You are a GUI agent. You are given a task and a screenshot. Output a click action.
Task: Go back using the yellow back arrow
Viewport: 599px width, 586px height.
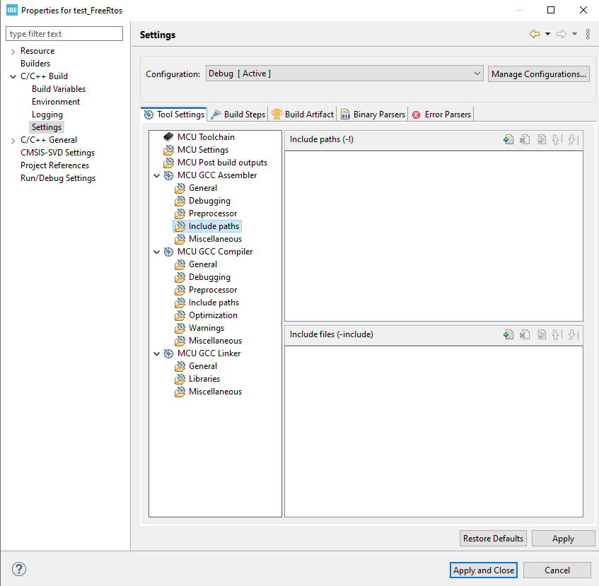[x=535, y=34]
